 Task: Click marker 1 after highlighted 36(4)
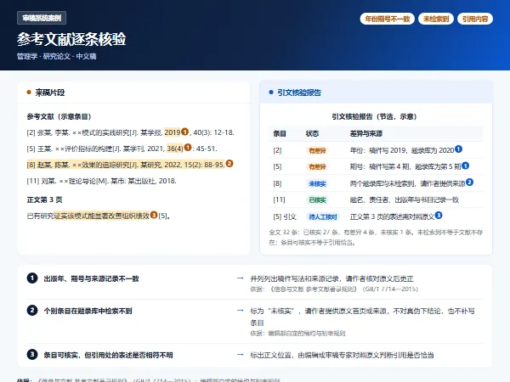[188, 148]
